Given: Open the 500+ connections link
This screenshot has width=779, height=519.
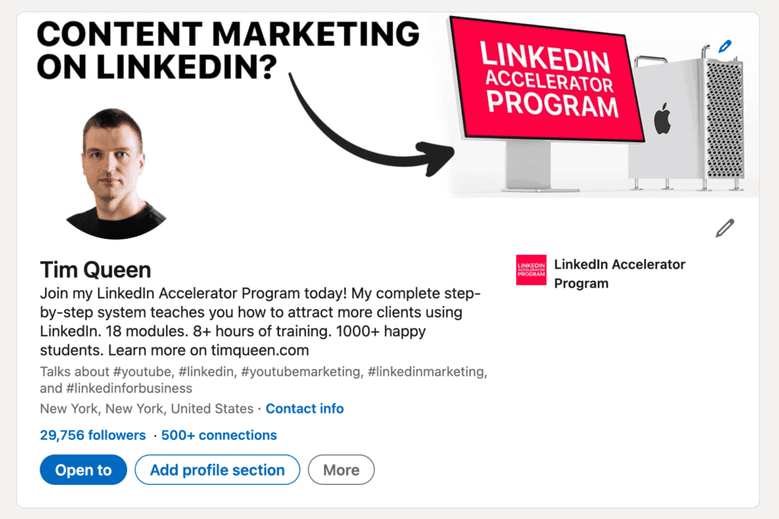Looking at the screenshot, I should [x=219, y=435].
